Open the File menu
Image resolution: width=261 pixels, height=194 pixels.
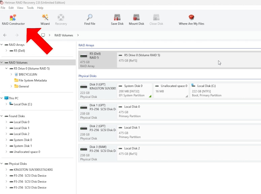[3, 8]
